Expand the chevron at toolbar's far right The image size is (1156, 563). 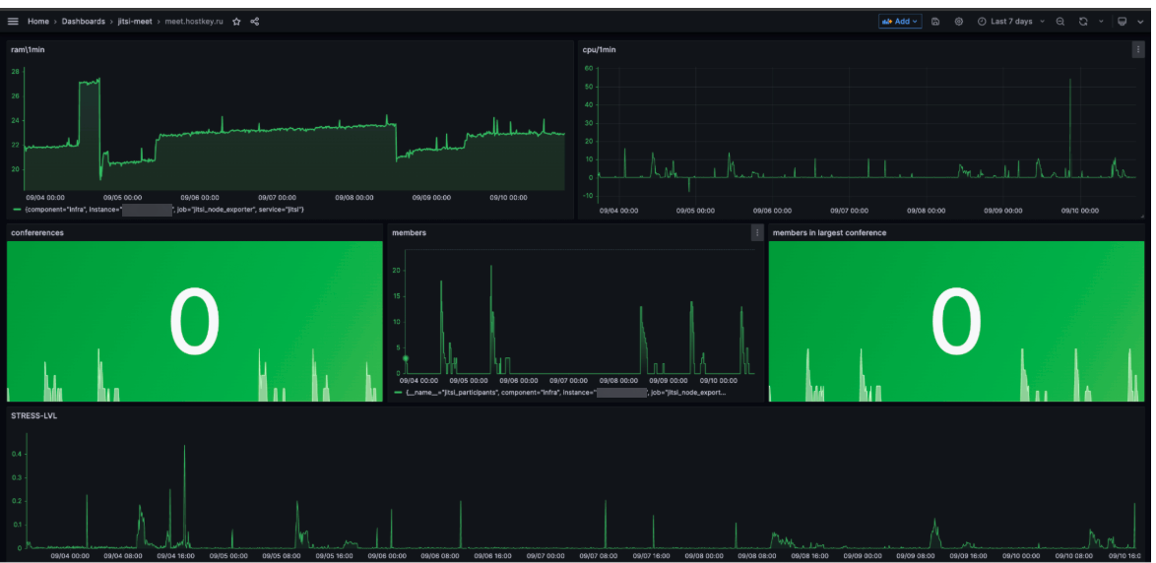pos(1140,22)
